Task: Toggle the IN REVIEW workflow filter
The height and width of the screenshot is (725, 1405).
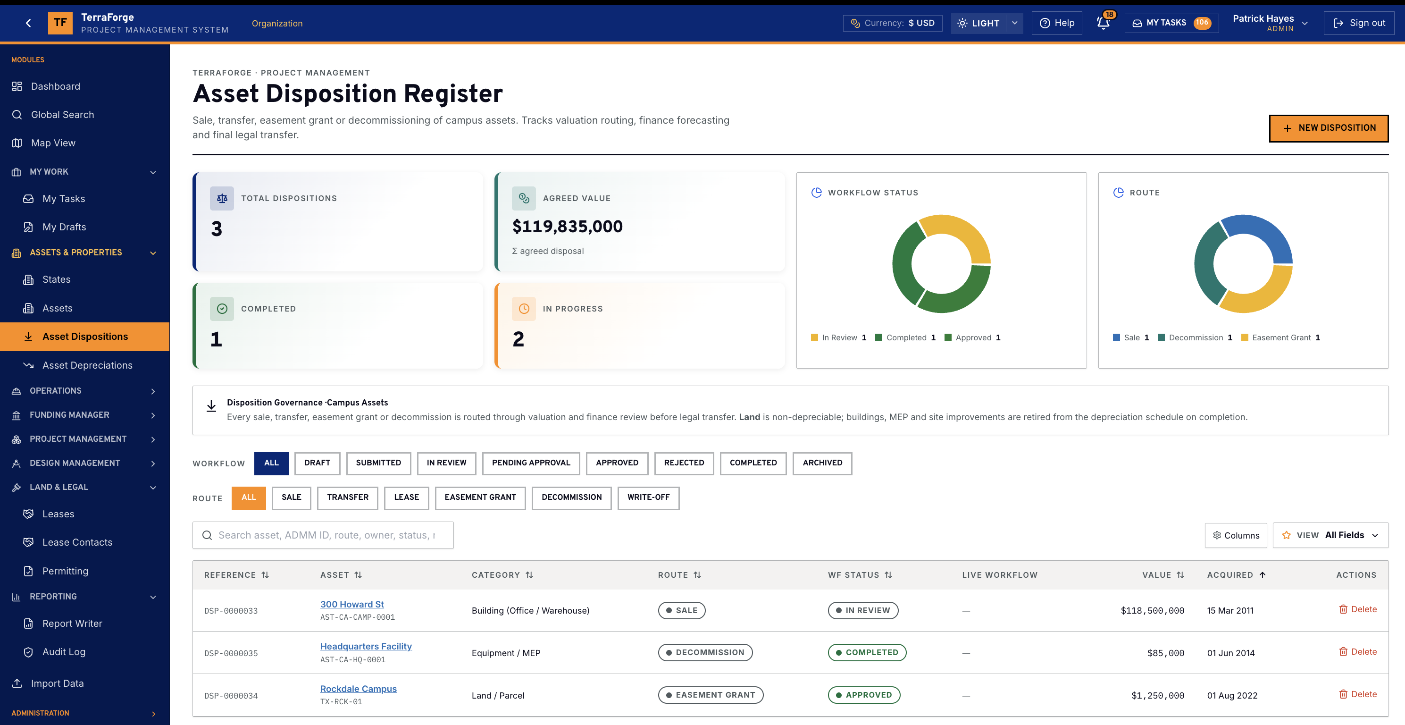Action: (x=447, y=463)
